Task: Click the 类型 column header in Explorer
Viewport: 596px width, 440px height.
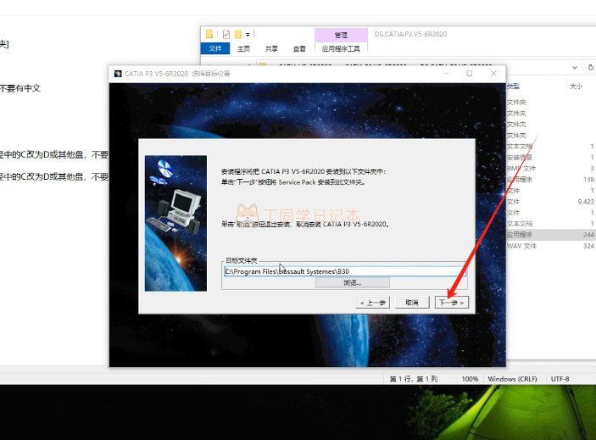Action: [513, 86]
